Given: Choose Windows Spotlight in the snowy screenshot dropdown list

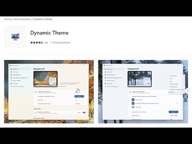Looking at the screenshot, I should [x=174, y=84].
